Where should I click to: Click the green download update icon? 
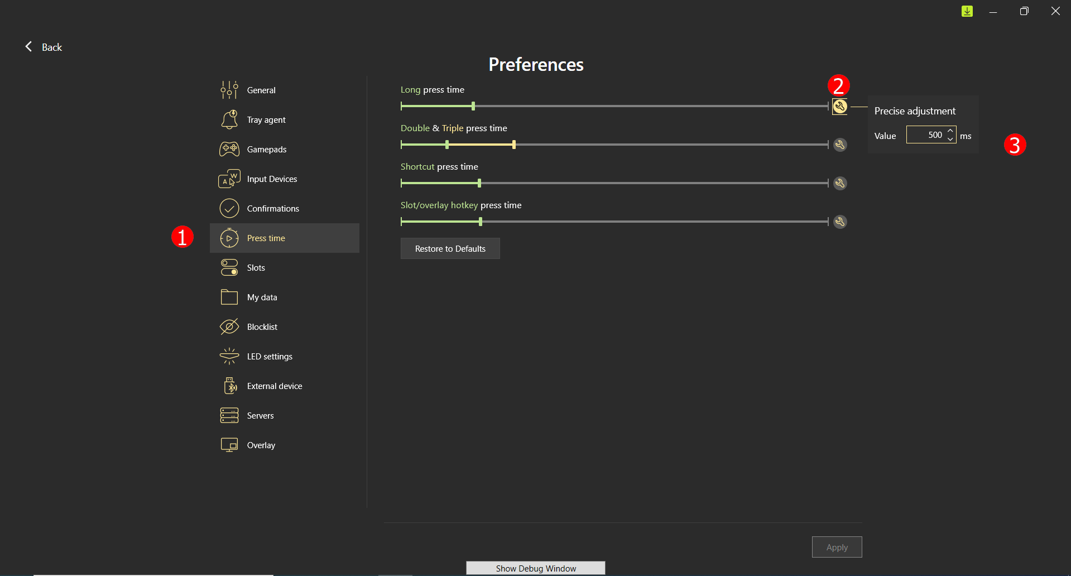pyautogui.click(x=967, y=11)
